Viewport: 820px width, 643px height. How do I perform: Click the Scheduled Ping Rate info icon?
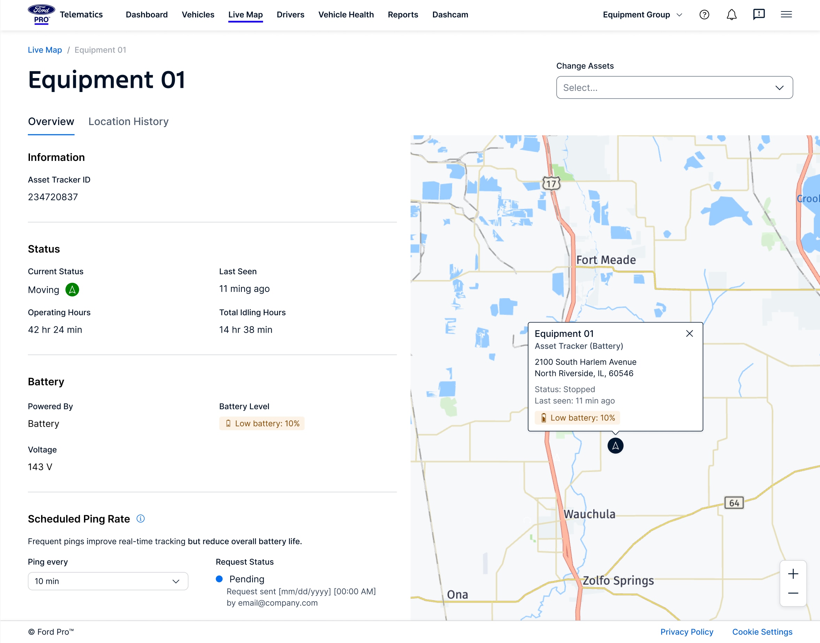(x=140, y=519)
